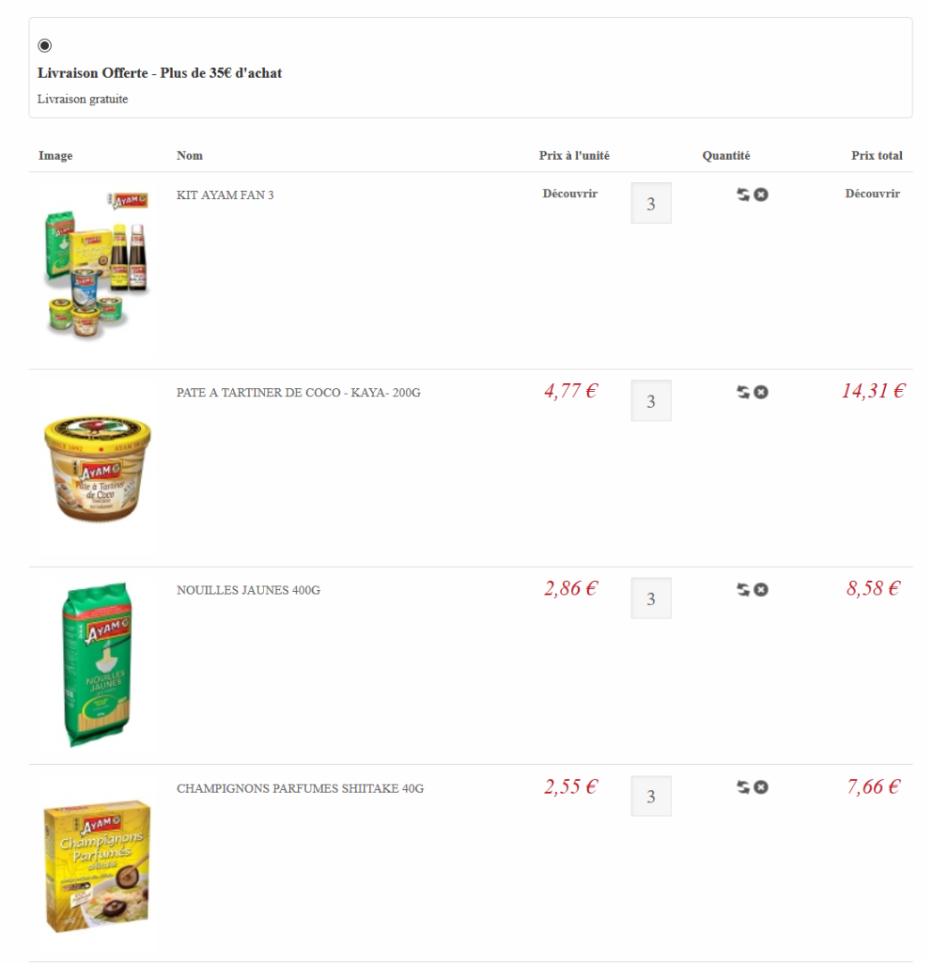Delete CHAMPIGNONS PARFUMES SHIITAKE 40G item
Viewport: 926px width, 964px height.
[x=761, y=787]
